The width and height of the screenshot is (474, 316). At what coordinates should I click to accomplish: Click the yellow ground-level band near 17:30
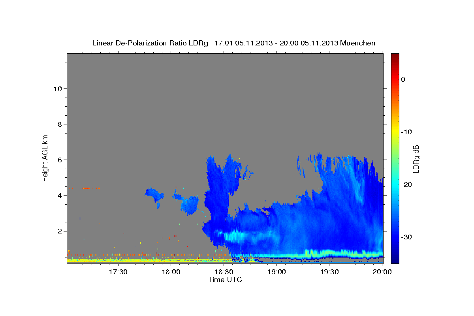(118, 260)
